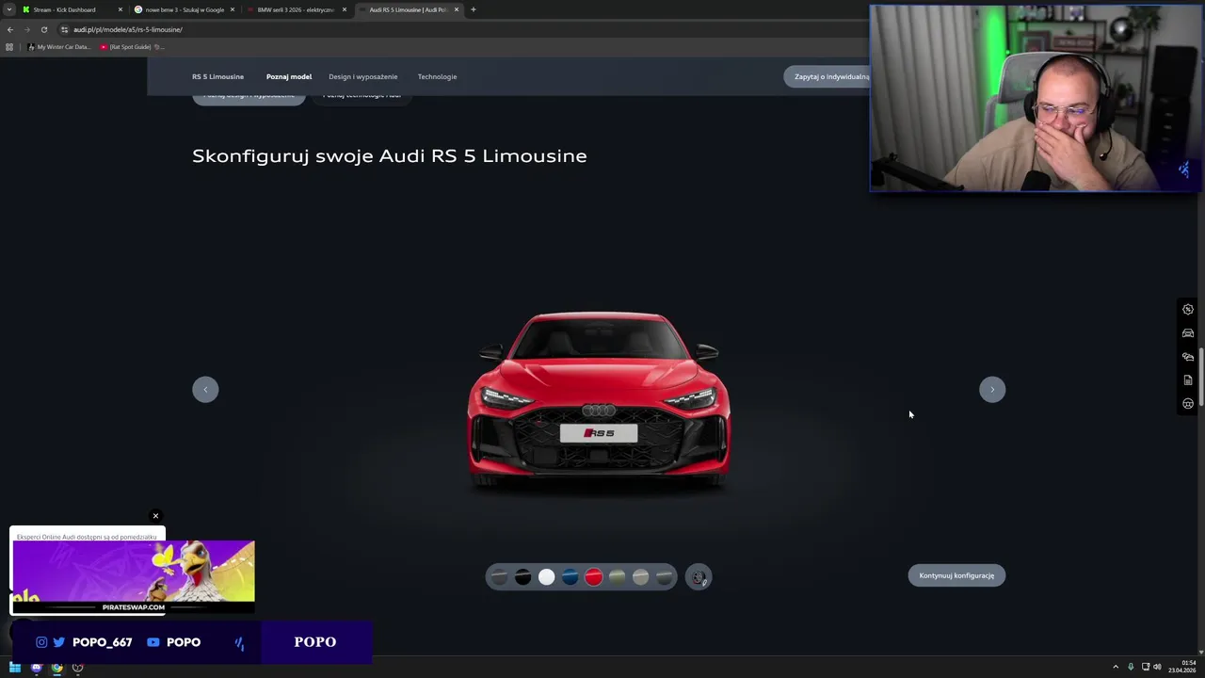Click the taskbar icon next to Chrome
The width and height of the screenshot is (1205, 678).
77,668
